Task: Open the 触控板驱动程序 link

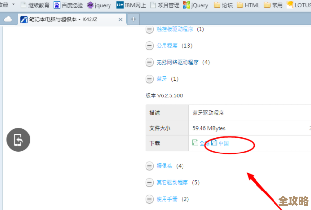Action: [x=175, y=29]
